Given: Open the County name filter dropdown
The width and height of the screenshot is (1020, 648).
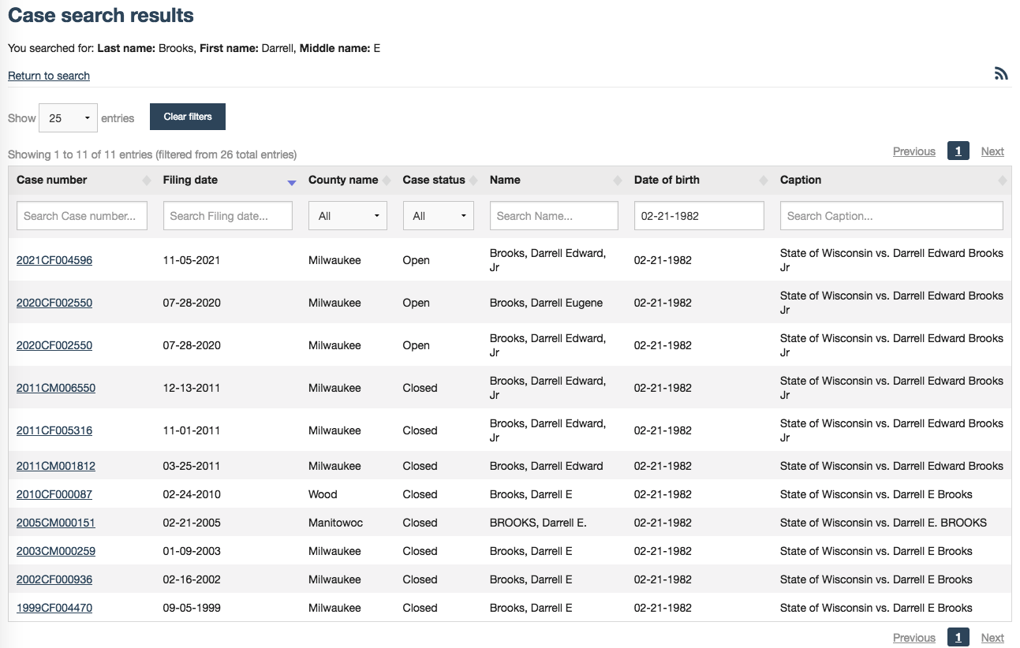Looking at the screenshot, I should tap(348, 216).
